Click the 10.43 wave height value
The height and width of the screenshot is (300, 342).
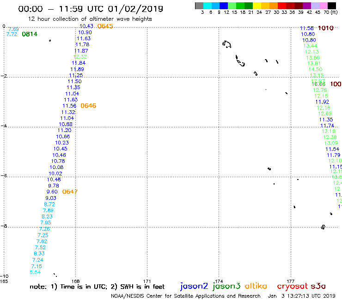pos(86,26)
